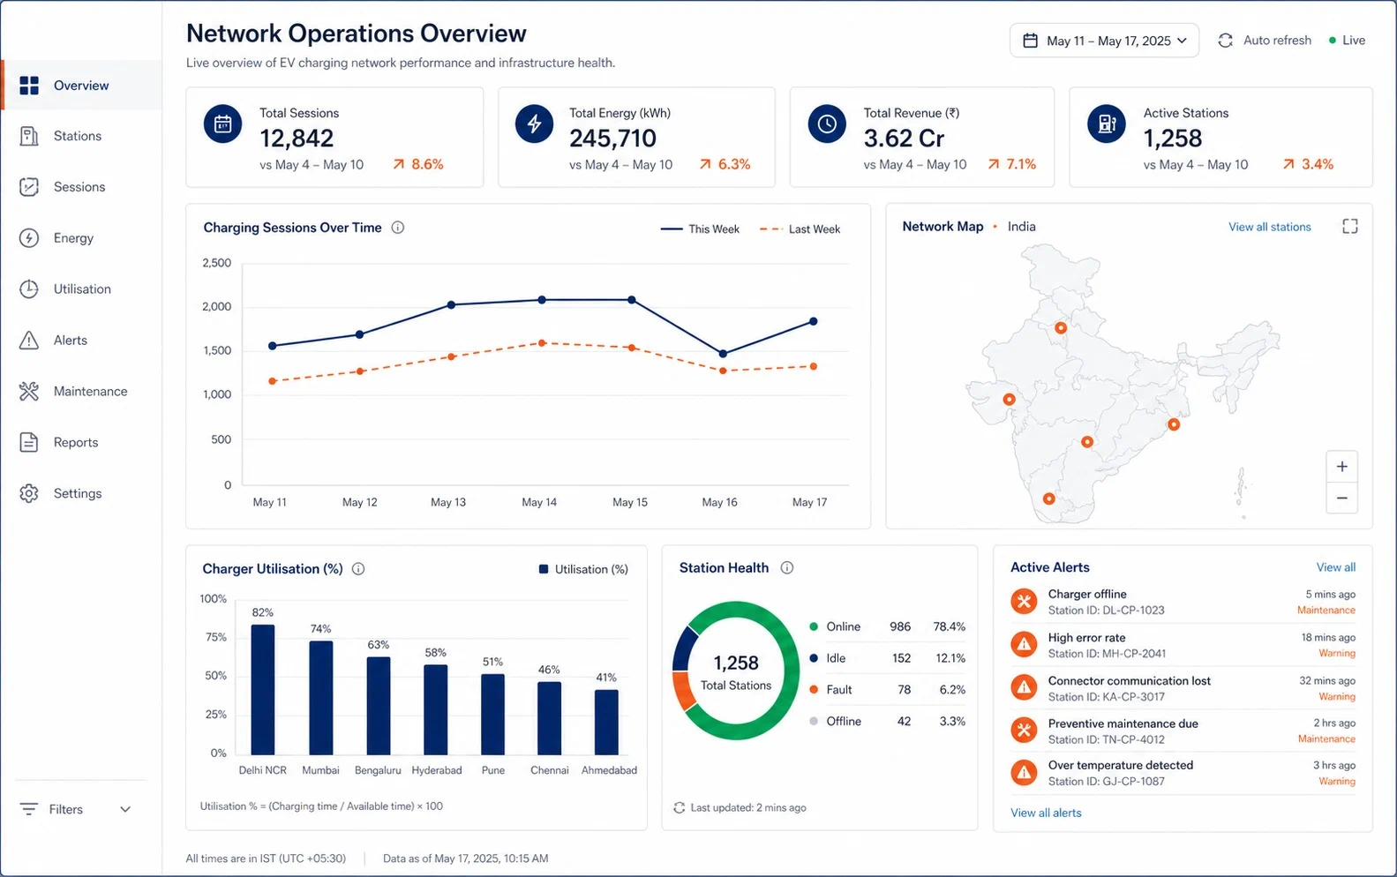
Task: Click the Live status indicator
Action: [1347, 41]
